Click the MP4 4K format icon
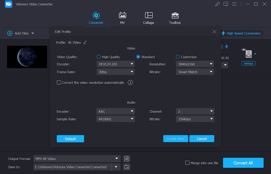The image size is (271, 174). click(x=248, y=54)
